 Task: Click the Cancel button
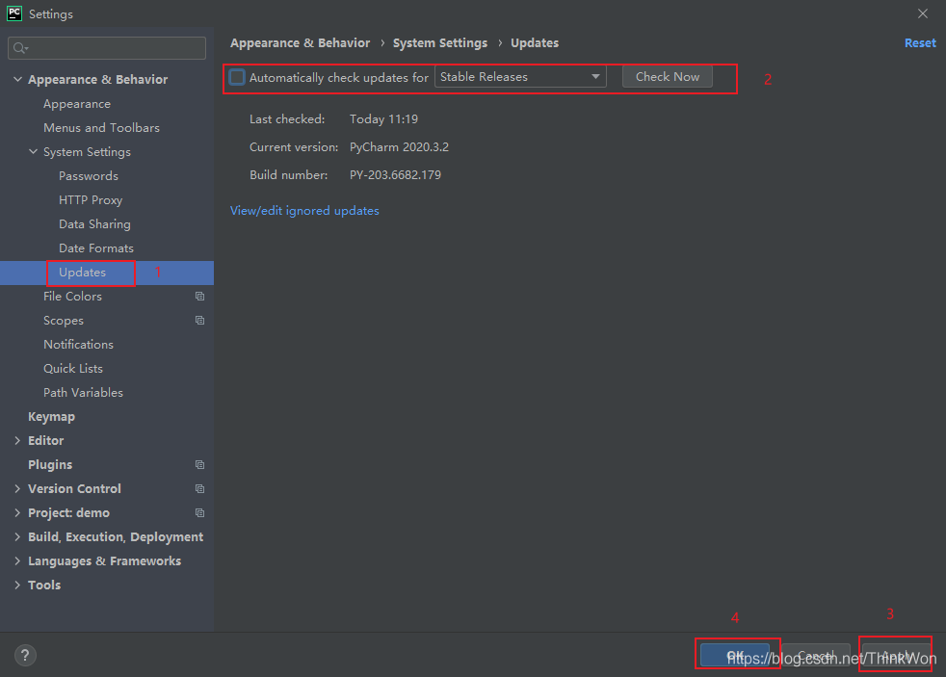point(816,655)
